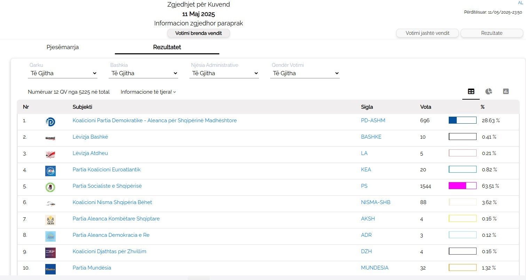
Task: Click the Partia Mundësia logo
Action: coord(50,269)
